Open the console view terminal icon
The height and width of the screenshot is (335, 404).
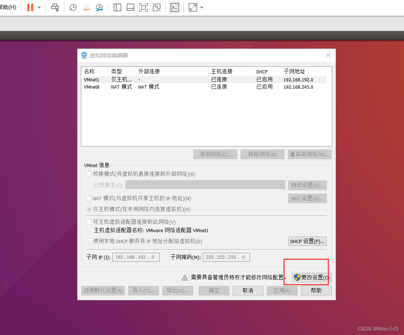[175, 8]
